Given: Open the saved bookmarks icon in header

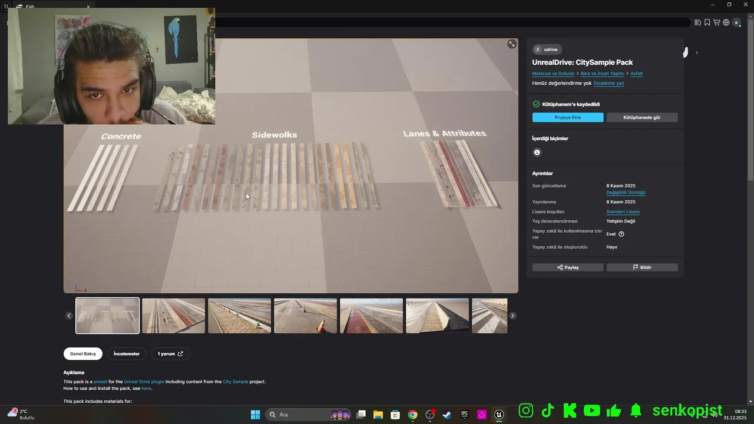Looking at the screenshot, I should (x=707, y=22).
